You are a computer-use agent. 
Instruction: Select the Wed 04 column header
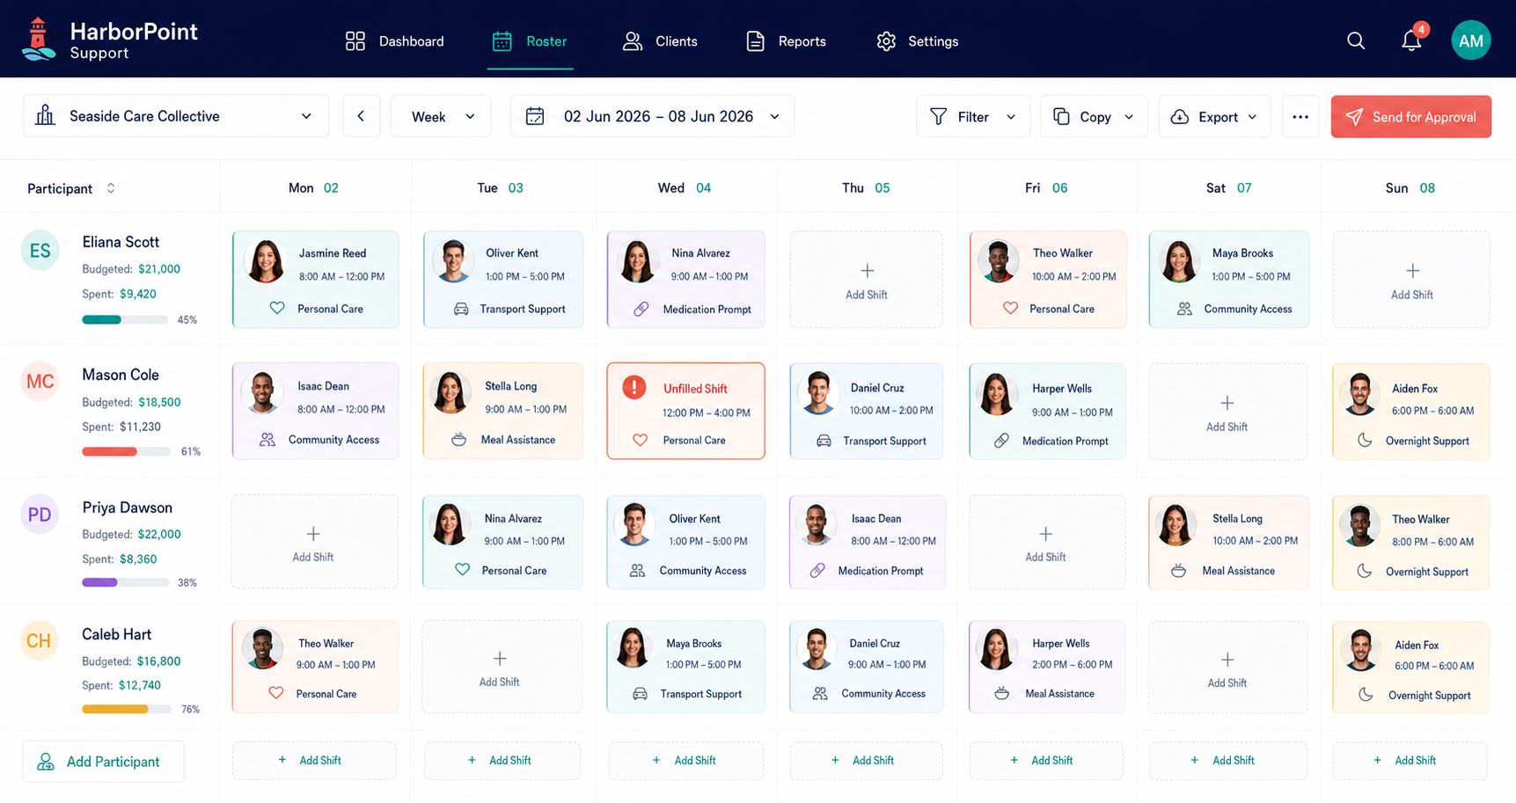[685, 188]
